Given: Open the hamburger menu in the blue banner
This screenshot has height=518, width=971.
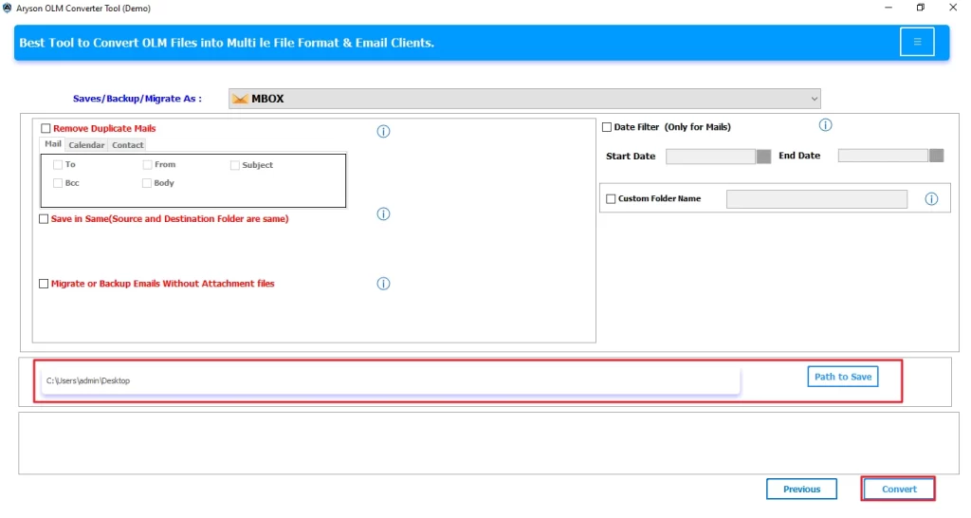Looking at the screenshot, I should point(917,42).
